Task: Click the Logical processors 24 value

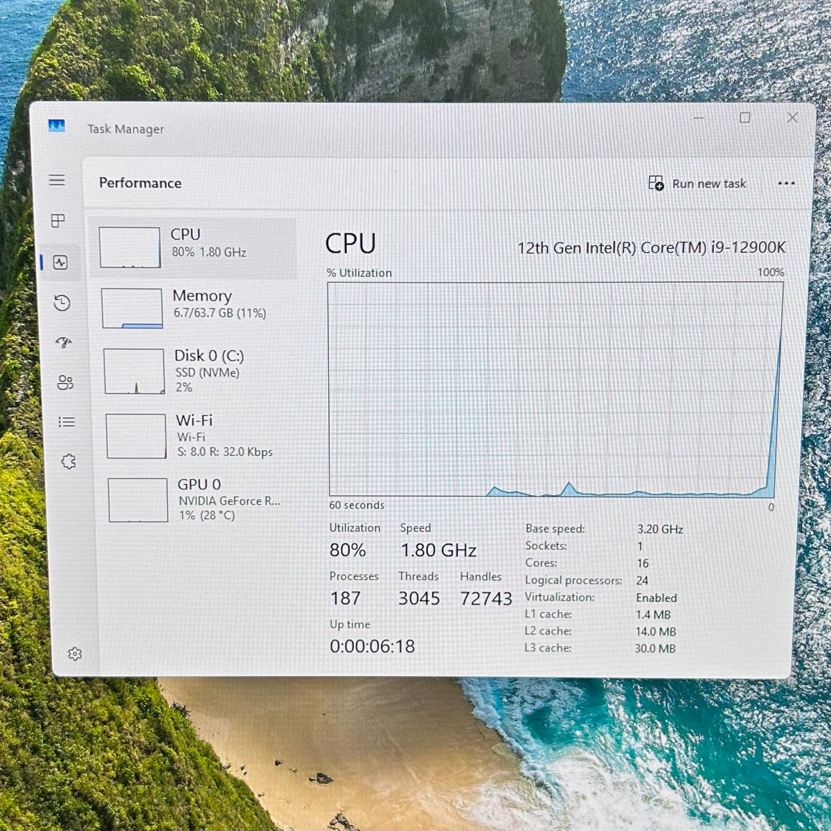Action: (x=643, y=580)
